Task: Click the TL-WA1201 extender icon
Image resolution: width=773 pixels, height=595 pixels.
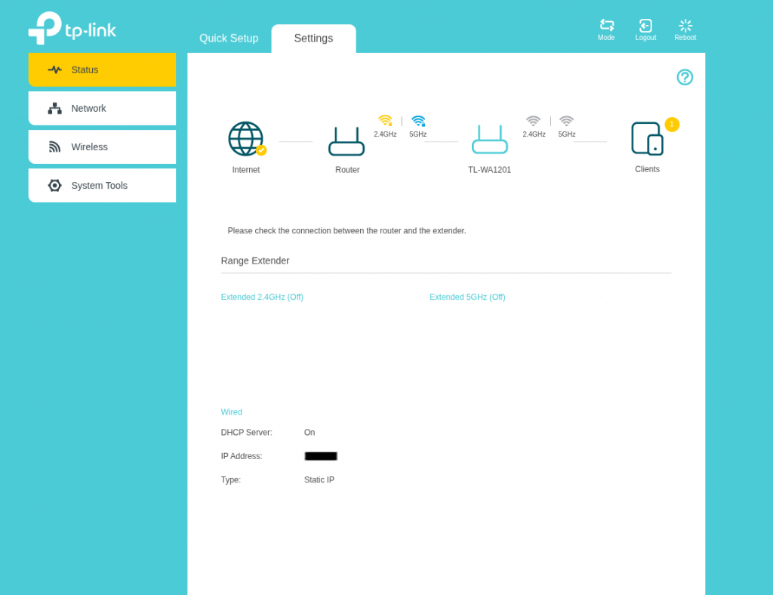Action: (x=489, y=140)
